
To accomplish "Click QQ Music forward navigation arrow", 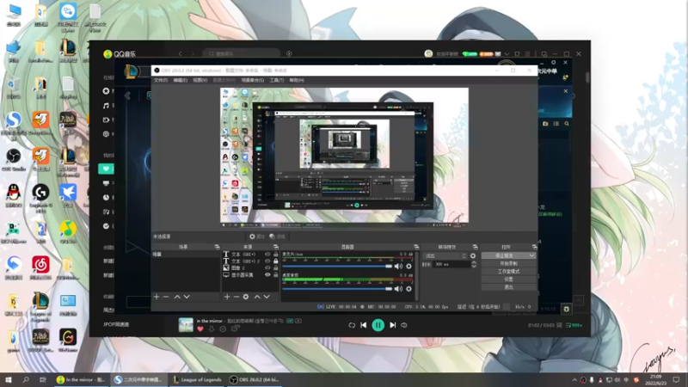I will 193,53.
